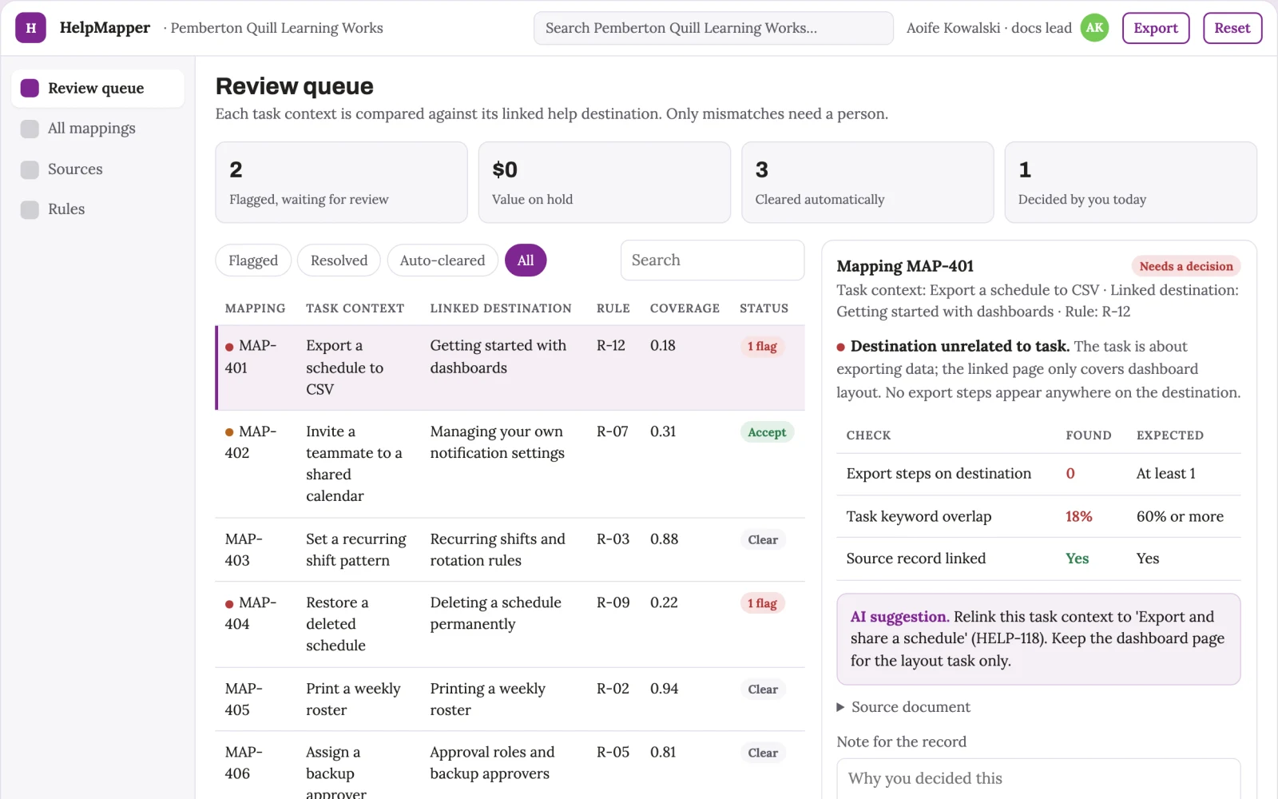Click the Clear status on MAP-403

tap(763, 540)
